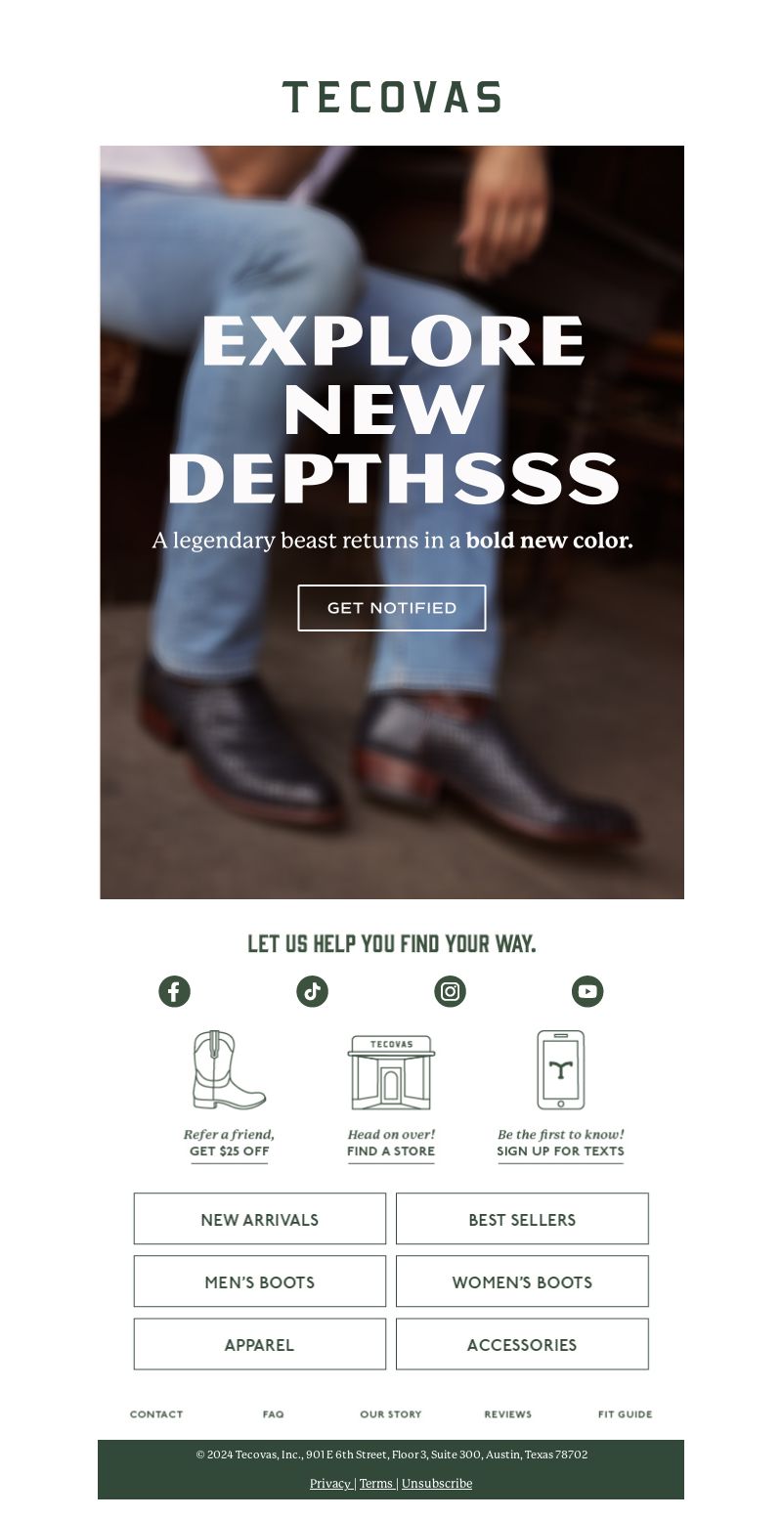Click the Get Notified button
782x1519 pixels.
(x=392, y=608)
